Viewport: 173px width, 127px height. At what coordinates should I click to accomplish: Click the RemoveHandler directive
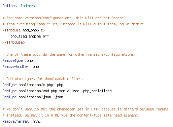(x=15, y=67)
